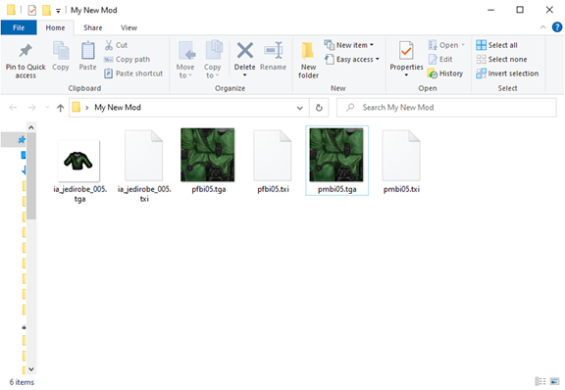The height and width of the screenshot is (390, 565).
Task: Select the ia_jedirobe_005.tga file
Action: coord(79,167)
